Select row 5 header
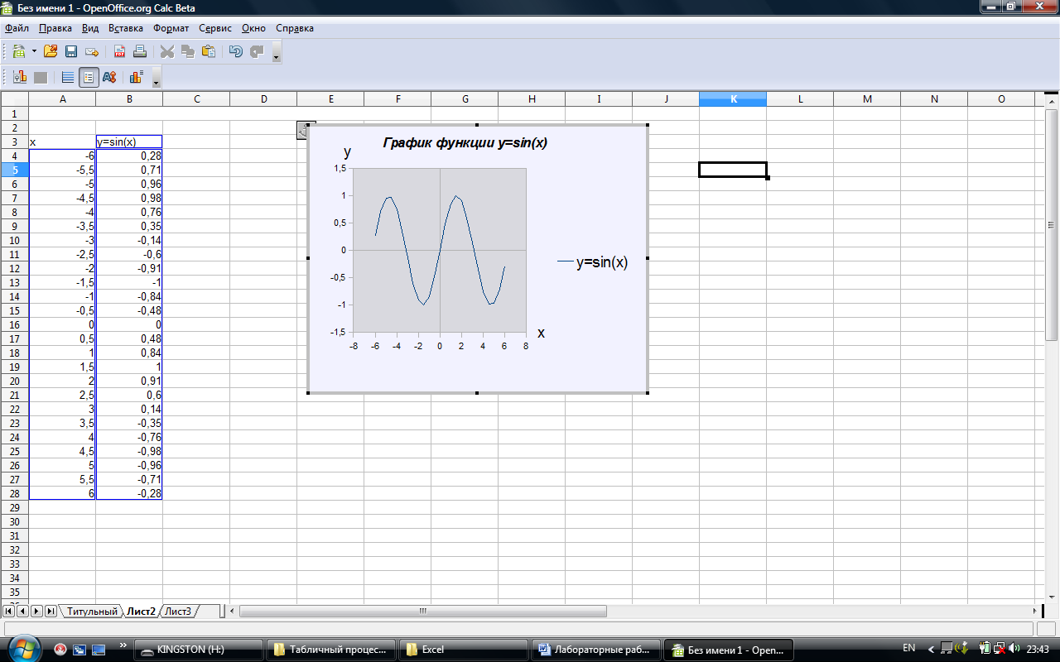Screen dimensions: 1060x662 click(x=14, y=170)
